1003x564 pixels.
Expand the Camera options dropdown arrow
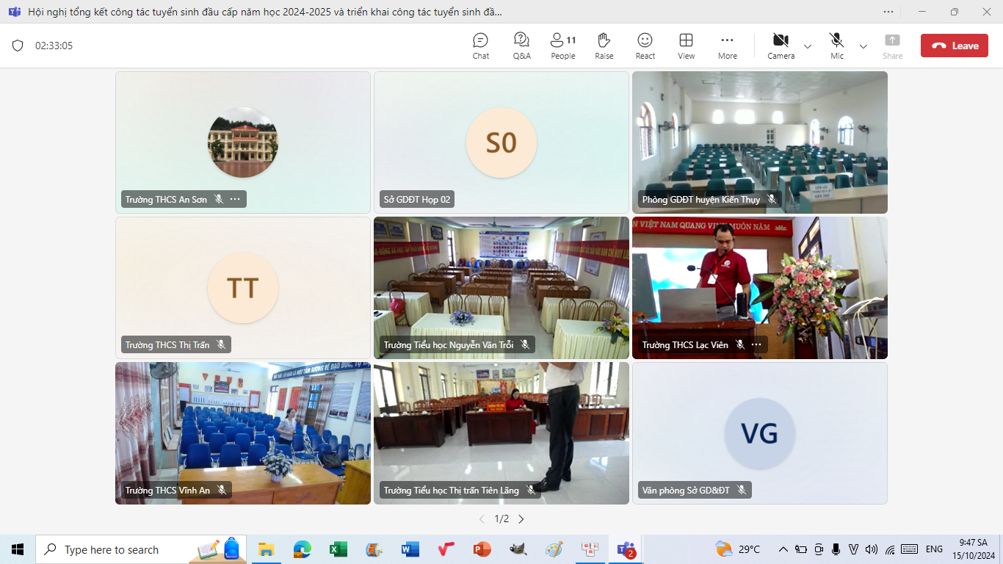(808, 46)
